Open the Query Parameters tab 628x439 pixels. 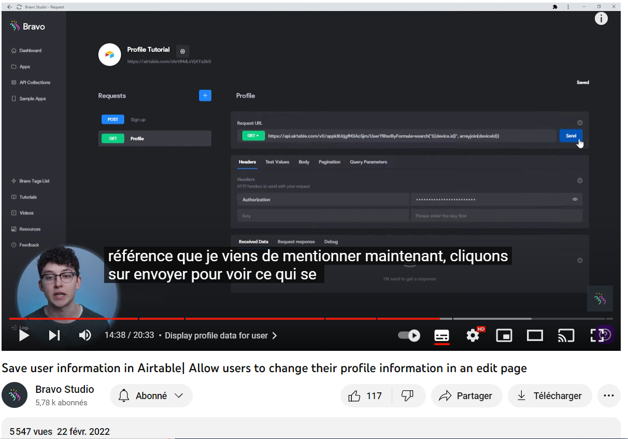368,162
